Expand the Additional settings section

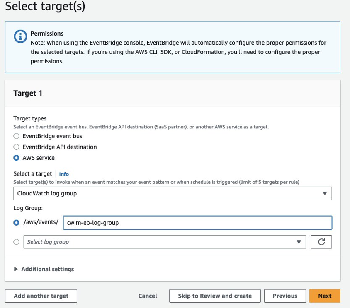[47, 269]
